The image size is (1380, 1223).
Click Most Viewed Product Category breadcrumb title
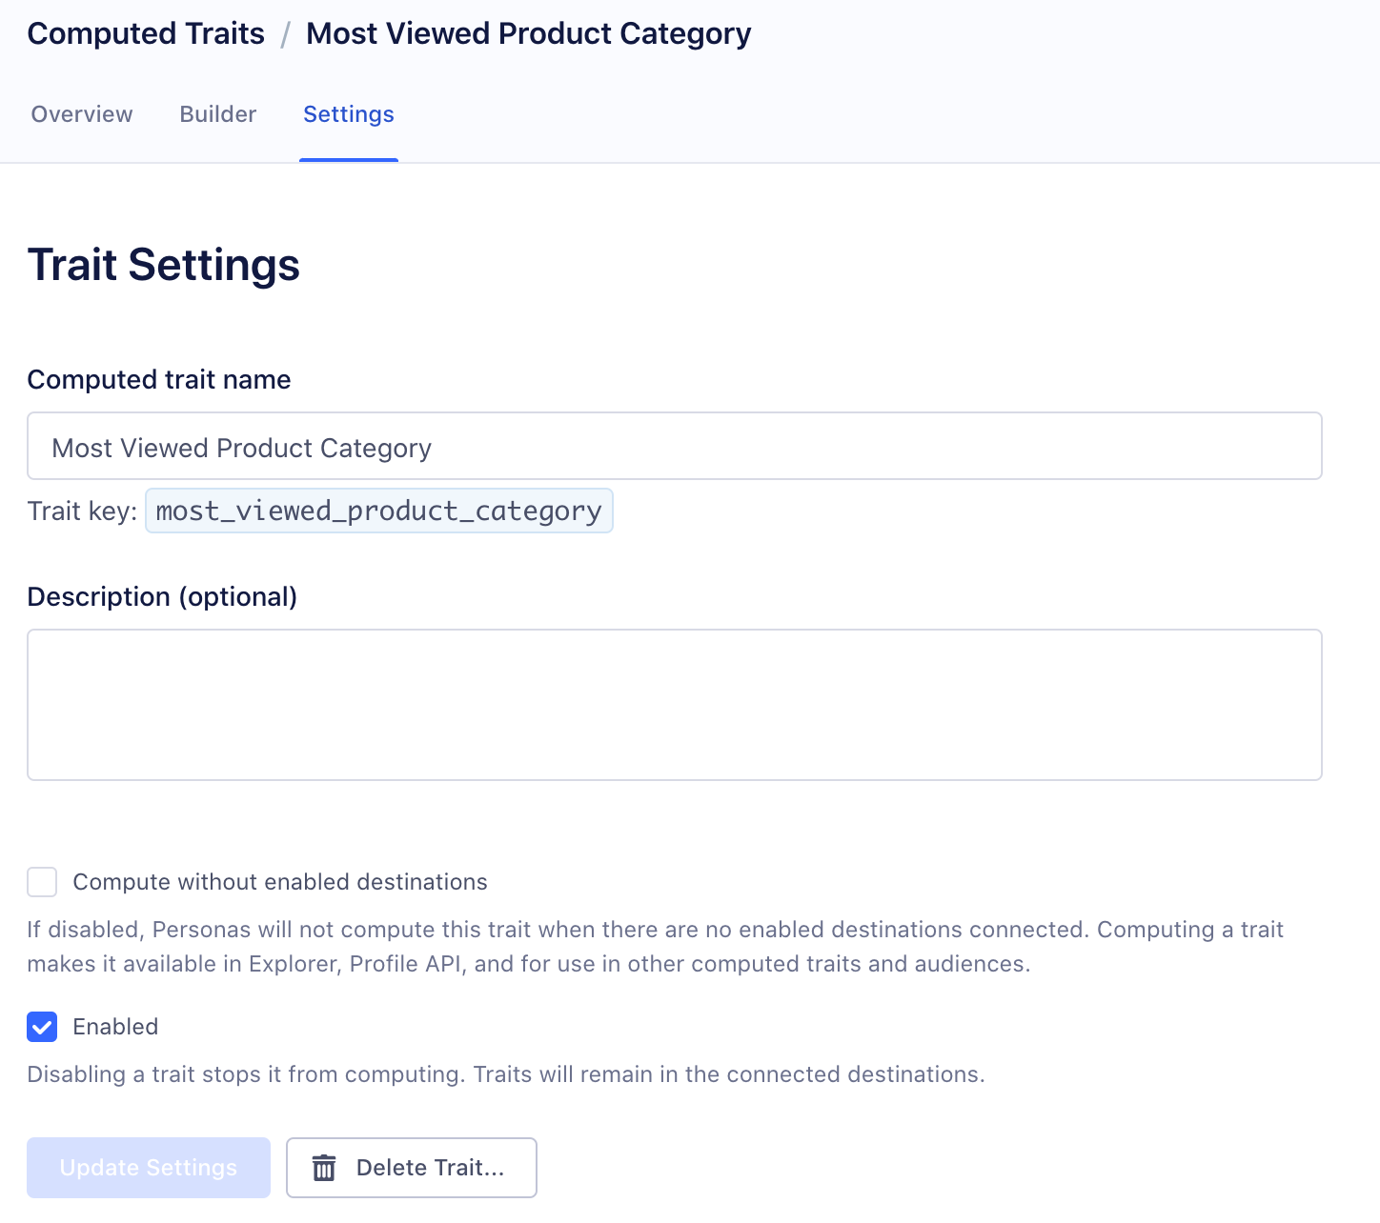[528, 33]
